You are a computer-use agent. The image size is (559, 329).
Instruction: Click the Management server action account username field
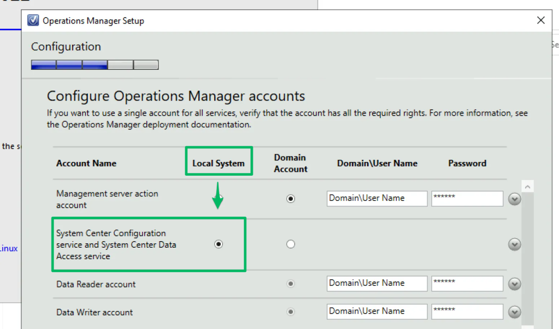377,199
